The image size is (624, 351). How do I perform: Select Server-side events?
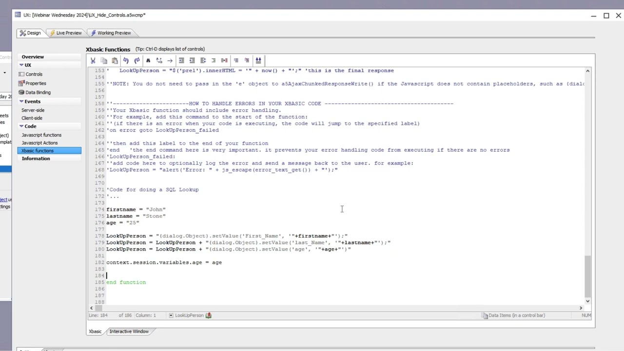click(x=33, y=110)
